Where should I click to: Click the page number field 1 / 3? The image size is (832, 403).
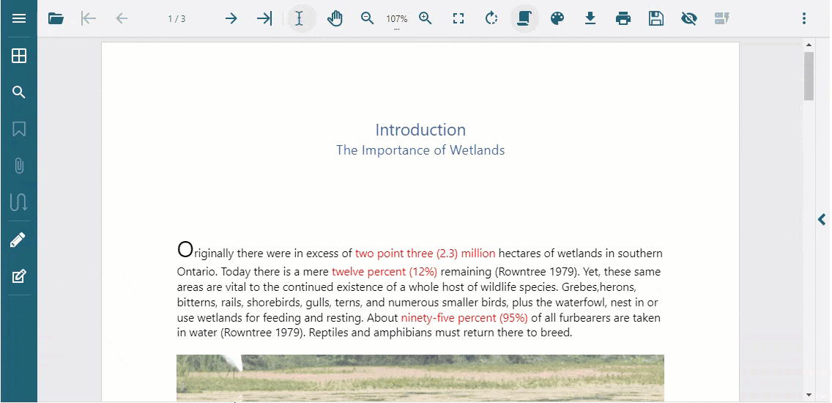tap(177, 19)
